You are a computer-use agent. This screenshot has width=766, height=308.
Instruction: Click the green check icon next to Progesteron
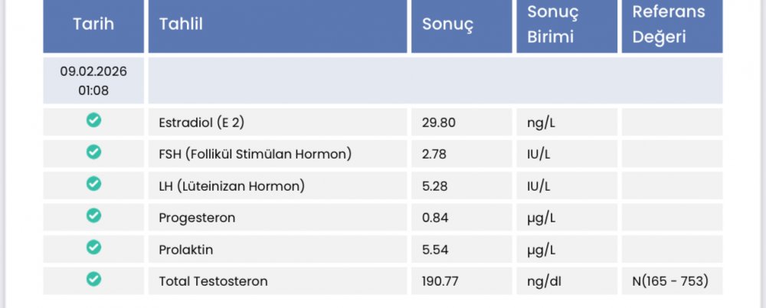point(93,215)
